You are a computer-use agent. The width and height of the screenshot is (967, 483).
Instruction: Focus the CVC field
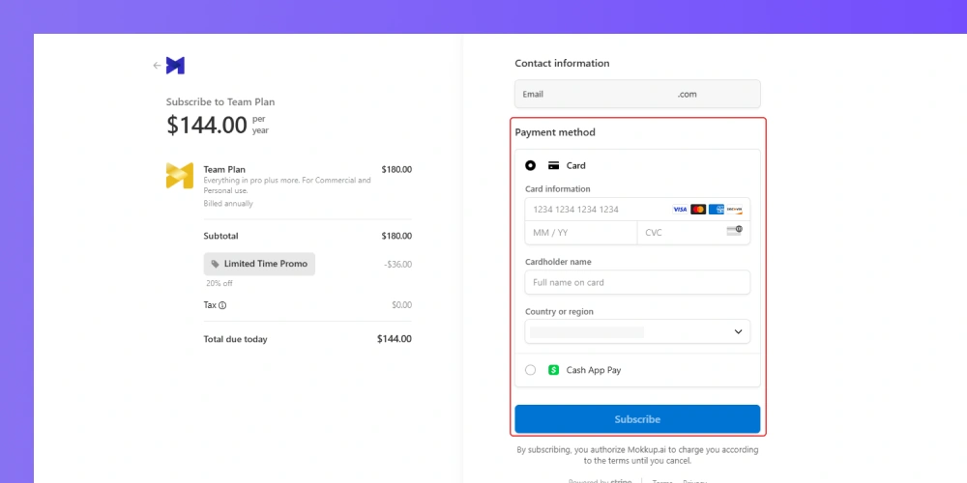693,233
